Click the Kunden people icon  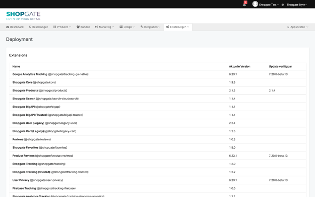[x=78, y=27]
